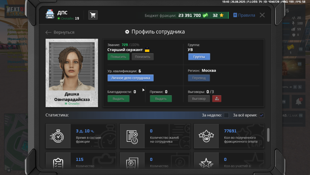This screenshot has width=310, height=175.
Task: Click the 115 statistic value
Action: [80, 160]
